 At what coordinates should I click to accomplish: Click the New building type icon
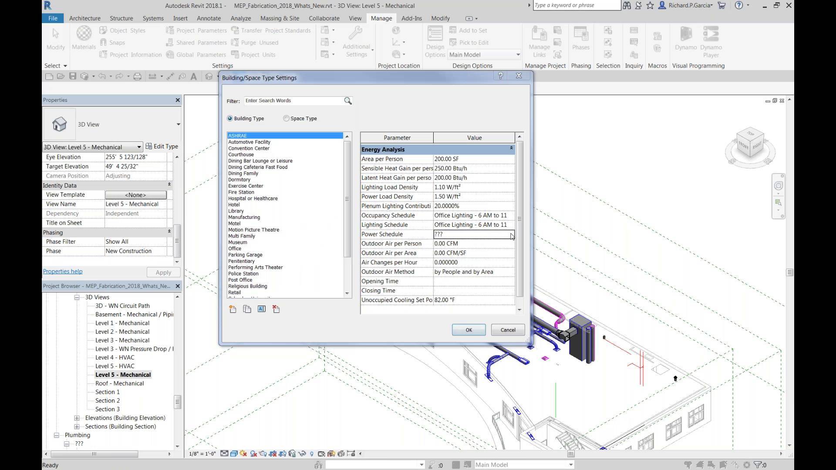[233, 309]
